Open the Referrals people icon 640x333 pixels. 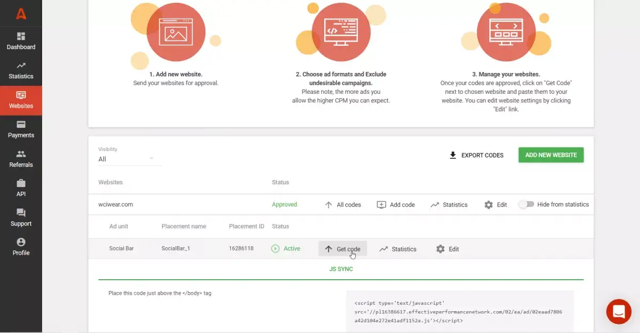[21, 154]
